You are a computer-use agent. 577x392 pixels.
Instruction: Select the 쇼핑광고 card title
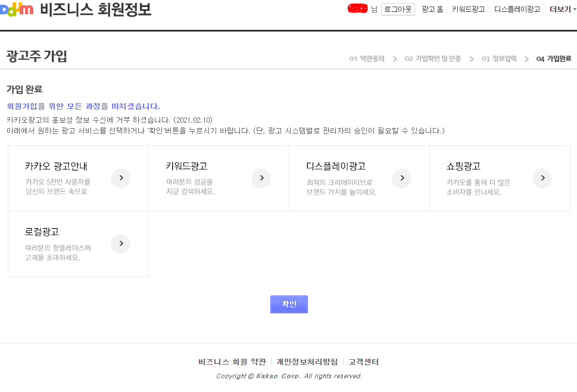(x=463, y=166)
